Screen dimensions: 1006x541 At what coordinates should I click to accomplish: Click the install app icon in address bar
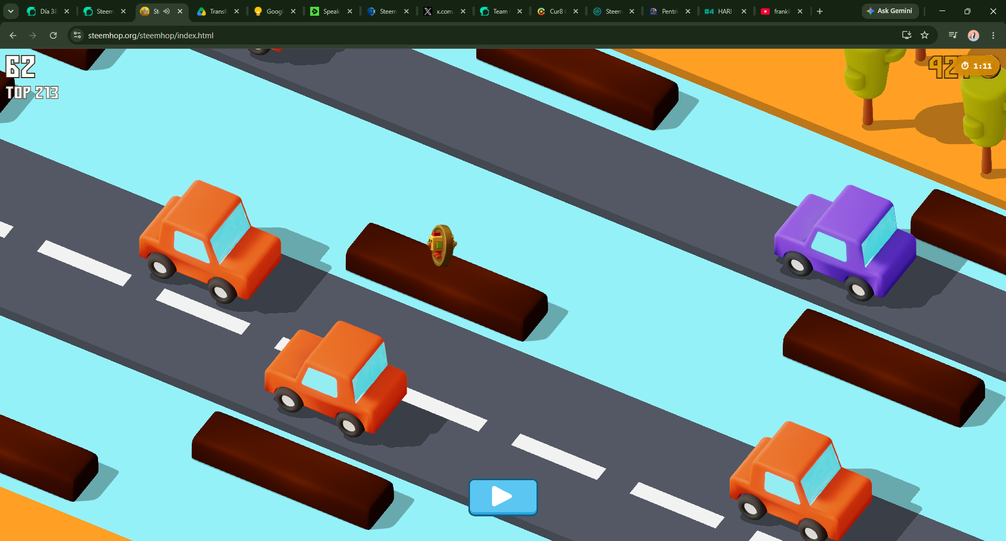[906, 35]
